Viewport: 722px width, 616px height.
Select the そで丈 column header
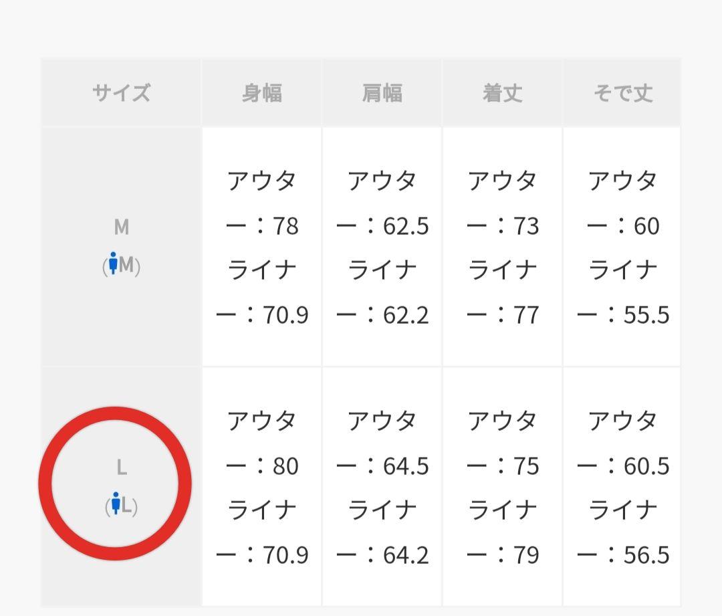coord(622,93)
